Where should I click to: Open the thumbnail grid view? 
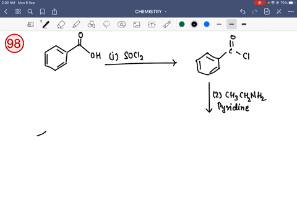(x=18, y=12)
